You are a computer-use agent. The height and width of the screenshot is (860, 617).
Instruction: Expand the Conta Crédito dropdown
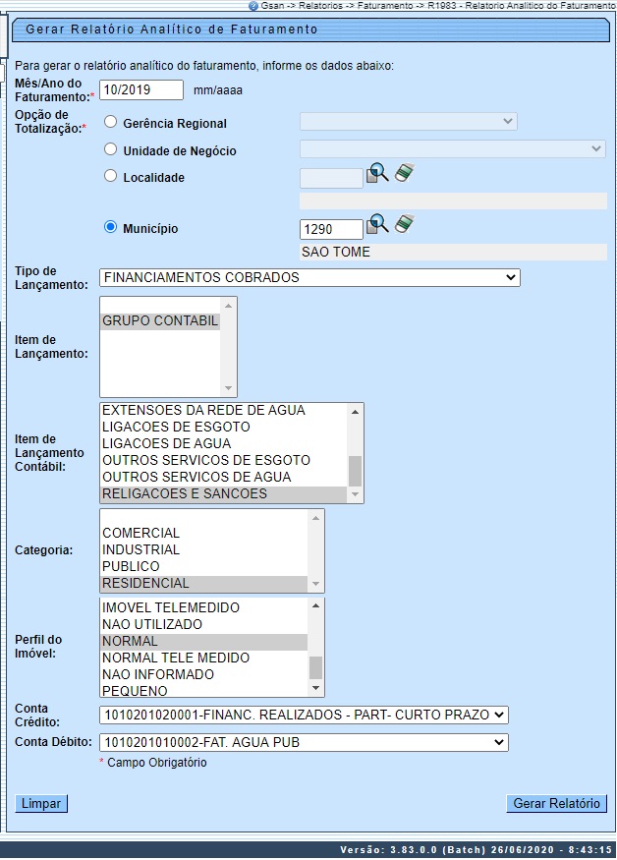[x=304, y=715]
